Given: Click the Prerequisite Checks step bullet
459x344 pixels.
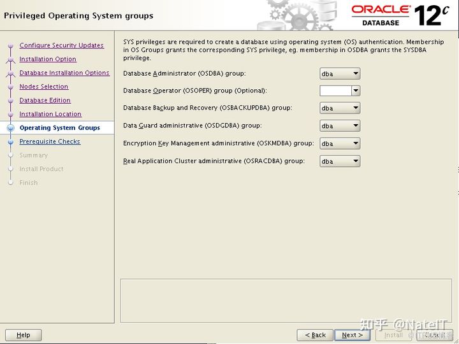Looking at the screenshot, I should pos(11,141).
